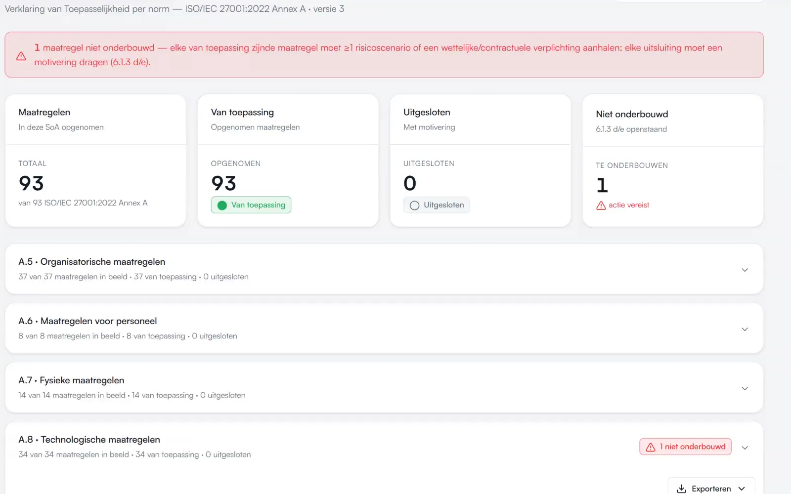The image size is (791, 494).
Task: Click the 'Niet onderbouwd' card title
Action: [x=632, y=114]
